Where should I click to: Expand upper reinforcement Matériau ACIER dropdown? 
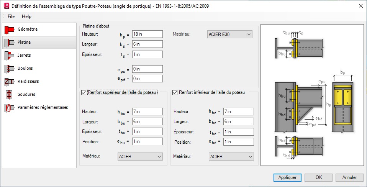(140, 156)
